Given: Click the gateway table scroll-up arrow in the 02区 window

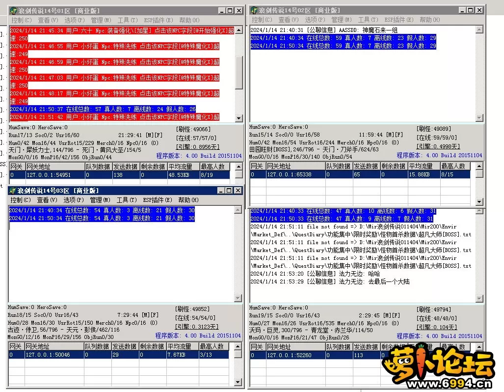Looking at the screenshot, I should (479, 167).
